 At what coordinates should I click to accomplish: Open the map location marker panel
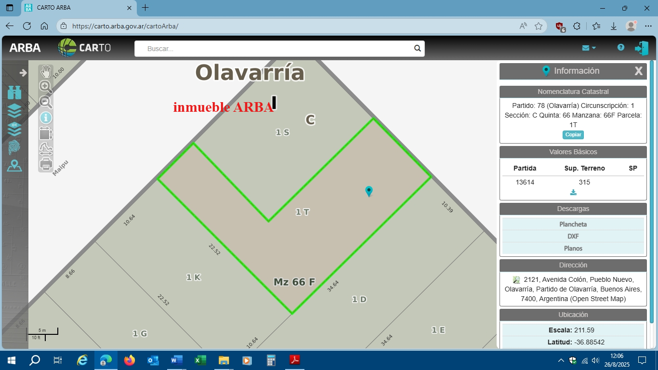click(x=14, y=166)
